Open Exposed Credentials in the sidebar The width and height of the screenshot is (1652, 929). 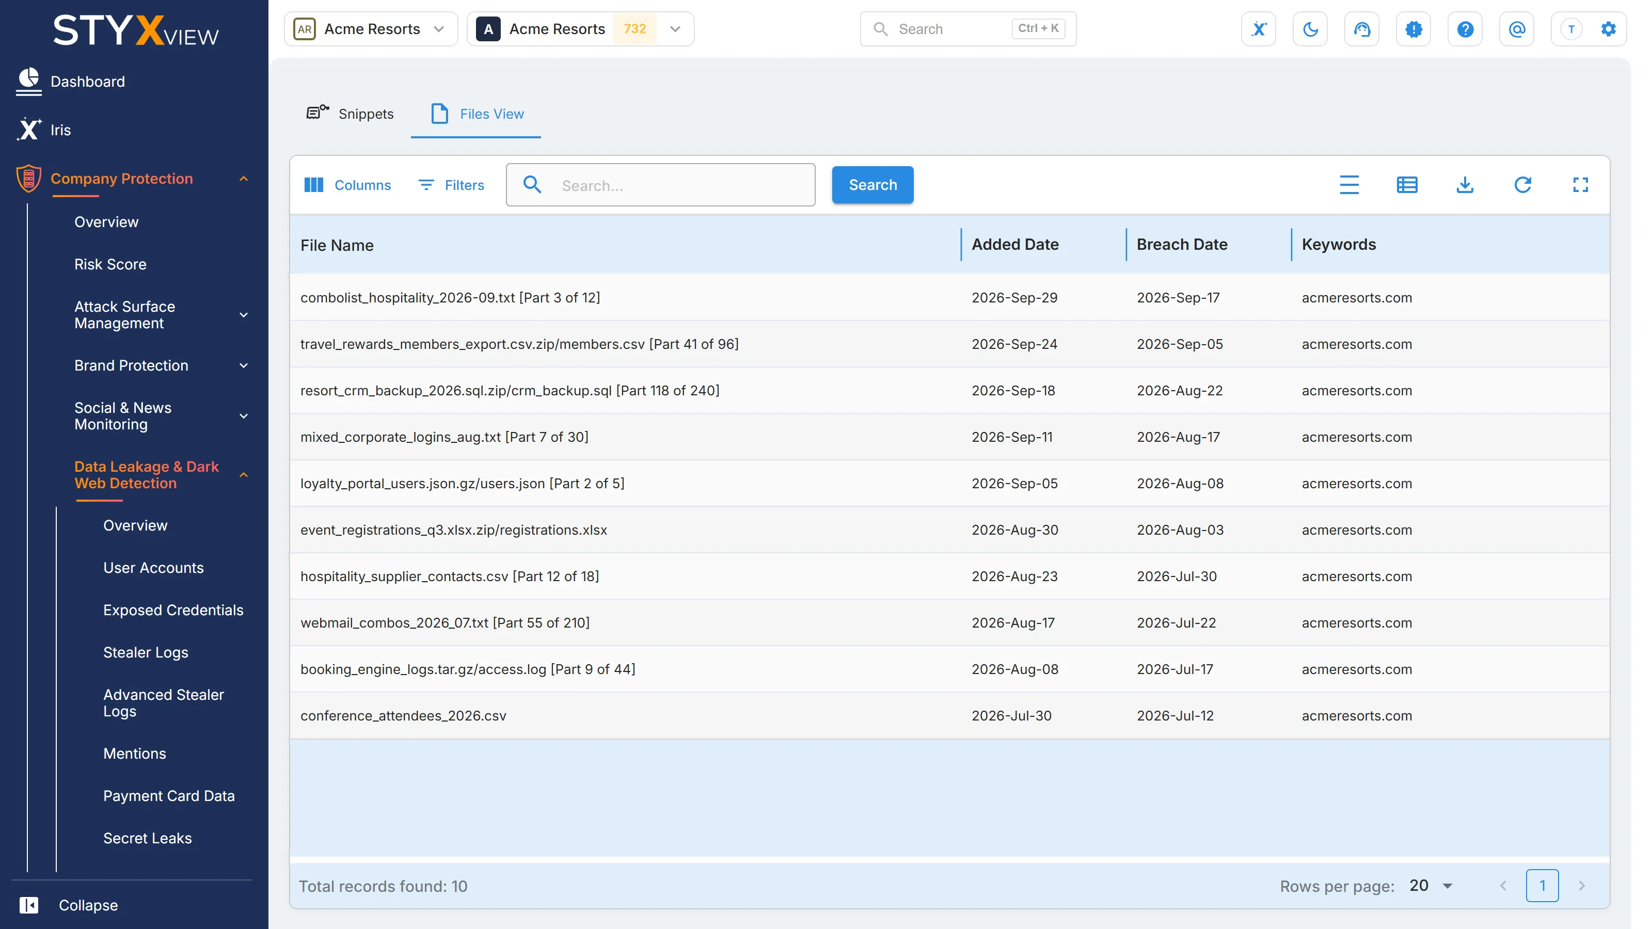point(173,610)
